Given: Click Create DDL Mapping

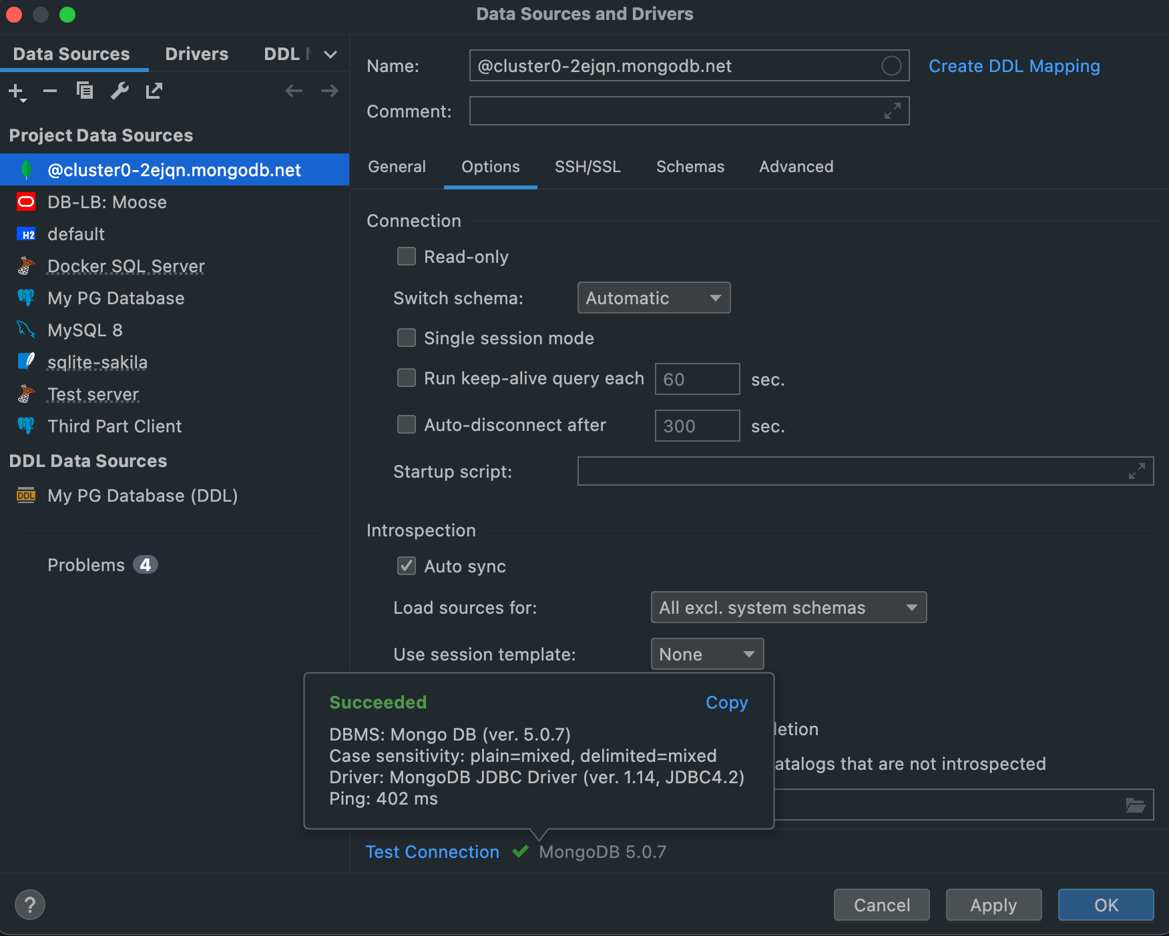Looking at the screenshot, I should point(1013,65).
